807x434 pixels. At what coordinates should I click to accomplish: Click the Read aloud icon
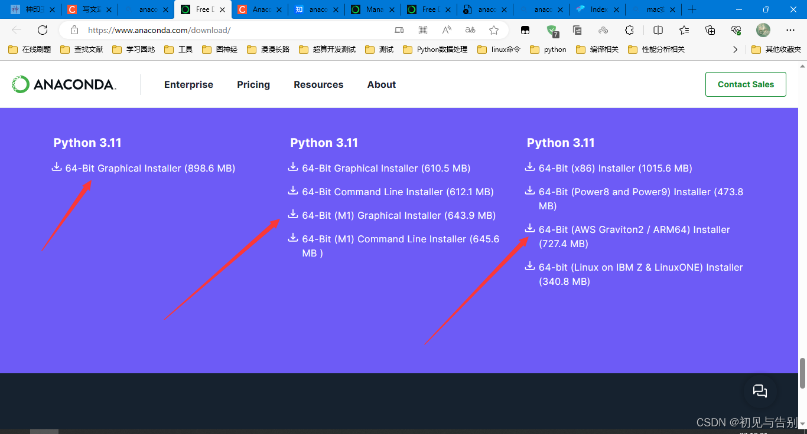point(447,30)
